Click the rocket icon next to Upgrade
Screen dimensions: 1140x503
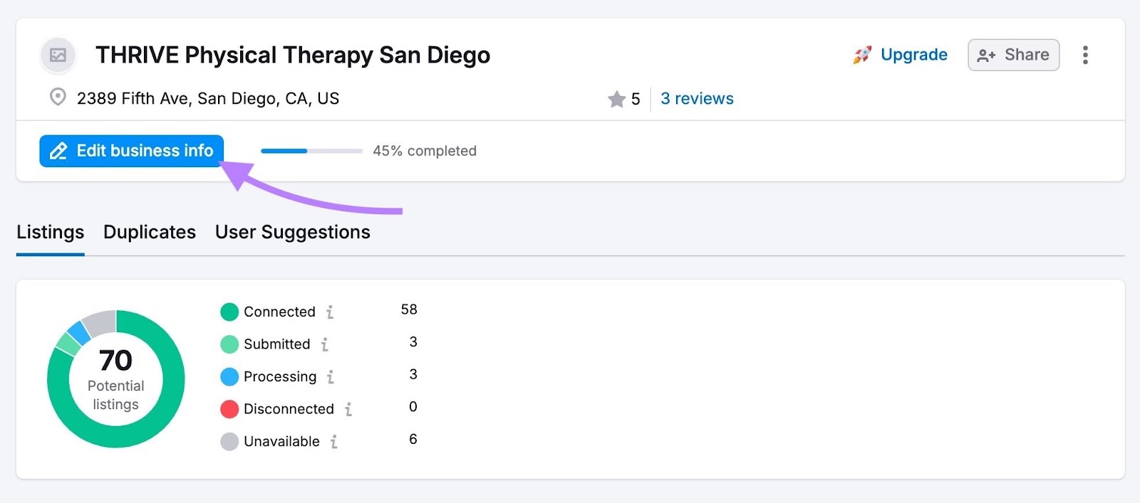point(862,54)
